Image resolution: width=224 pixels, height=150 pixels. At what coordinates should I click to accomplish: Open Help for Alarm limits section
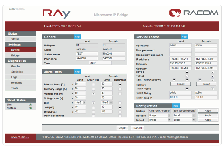coord(77,72)
